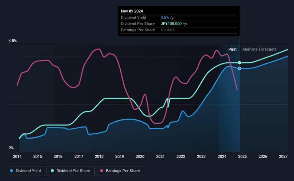The image size is (294, 181).
Task: Click the teal data point marker on the chart
Action: (240, 63)
